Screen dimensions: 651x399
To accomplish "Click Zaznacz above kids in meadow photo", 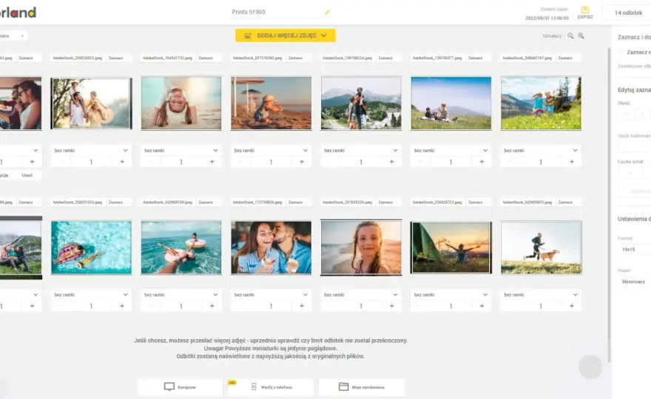I will (565, 58).
